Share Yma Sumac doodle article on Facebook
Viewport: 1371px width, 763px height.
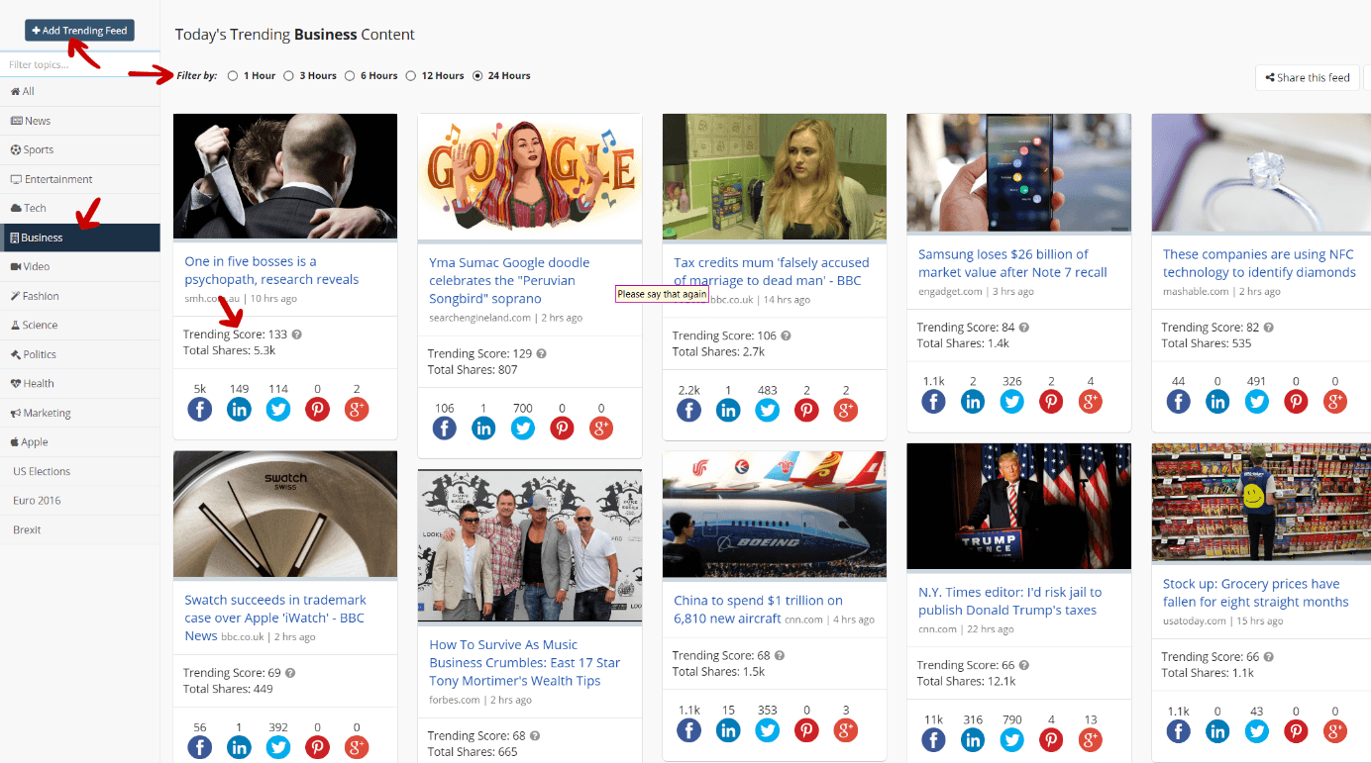[x=445, y=428]
